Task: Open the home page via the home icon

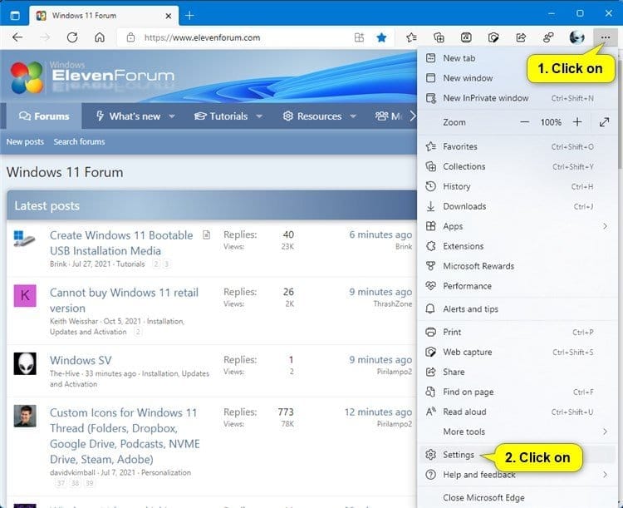Action: [x=100, y=37]
